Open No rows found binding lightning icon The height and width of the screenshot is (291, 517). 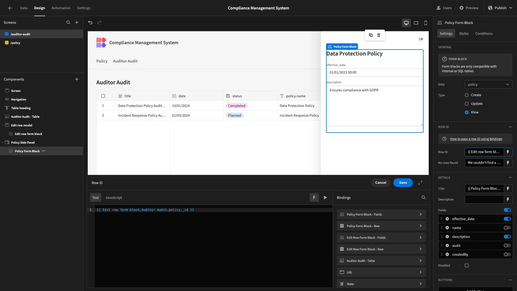pos(508,163)
